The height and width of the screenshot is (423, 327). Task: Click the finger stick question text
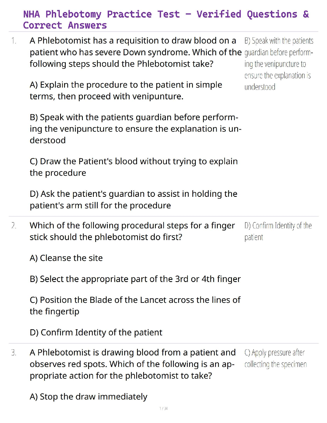tap(132, 231)
